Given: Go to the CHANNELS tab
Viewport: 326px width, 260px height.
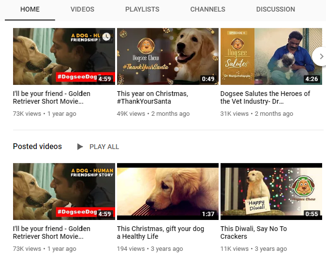Looking at the screenshot, I should pyautogui.click(x=207, y=9).
